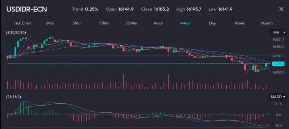Select the 1Hour timeframe tab
This screenshot has width=289, height=129.
pos(158,23)
